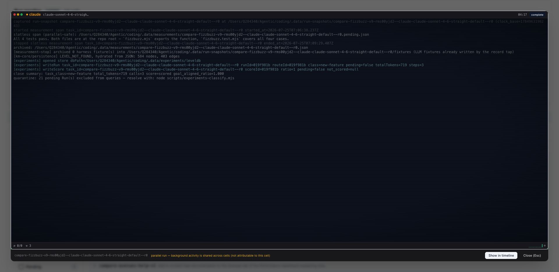Click the claude-sonnet-4-6-straigh… title text
559x272 pixels.
tap(66, 15)
